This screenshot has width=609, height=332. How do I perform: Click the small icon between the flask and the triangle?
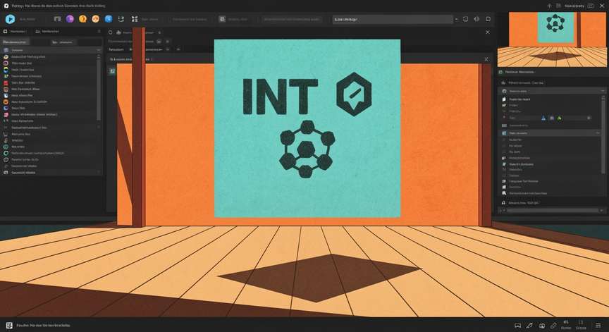point(551,118)
